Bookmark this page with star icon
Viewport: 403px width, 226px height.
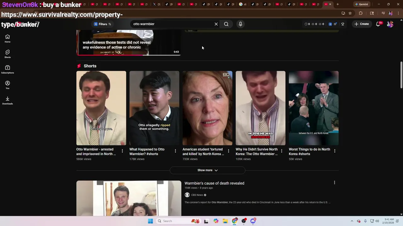(x=350, y=13)
